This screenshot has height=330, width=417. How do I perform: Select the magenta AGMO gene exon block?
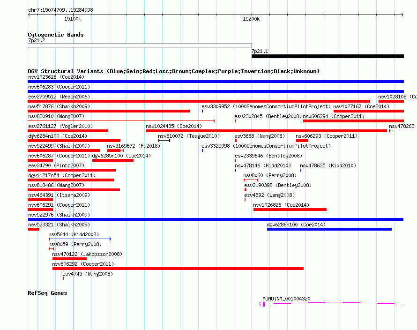point(264,304)
